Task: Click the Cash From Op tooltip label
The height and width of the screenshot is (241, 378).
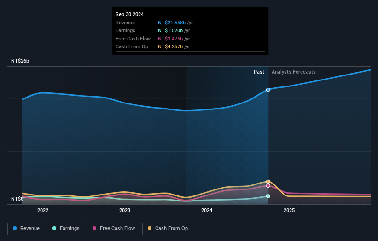Action: (x=132, y=47)
